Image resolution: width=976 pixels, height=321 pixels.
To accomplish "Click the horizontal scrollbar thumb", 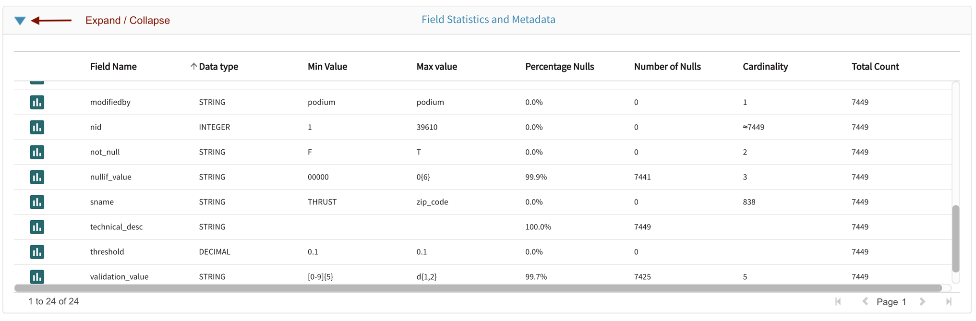I will pos(478,288).
